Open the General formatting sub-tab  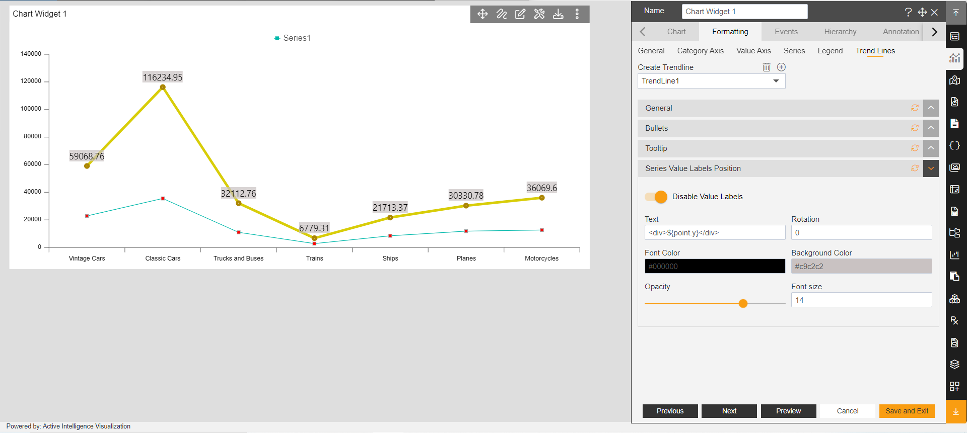pos(651,51)
